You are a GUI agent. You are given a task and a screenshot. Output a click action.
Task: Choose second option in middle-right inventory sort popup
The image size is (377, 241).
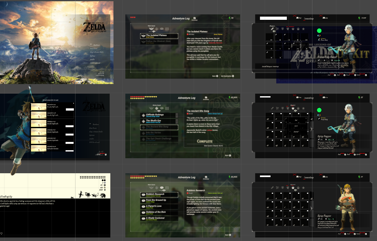[x=296, y=126]
